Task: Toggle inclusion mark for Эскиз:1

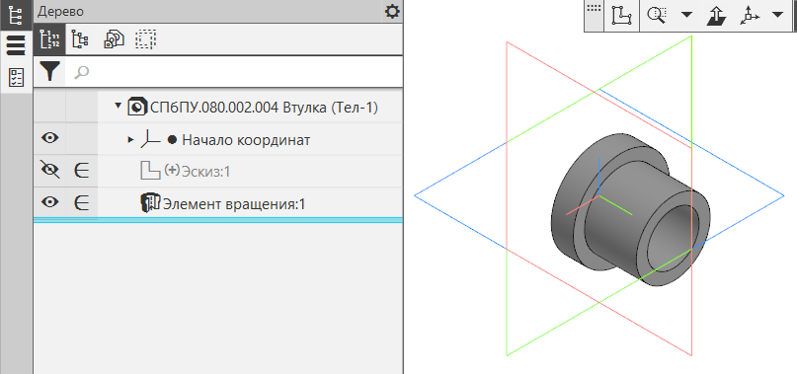Action: [81, 172]
